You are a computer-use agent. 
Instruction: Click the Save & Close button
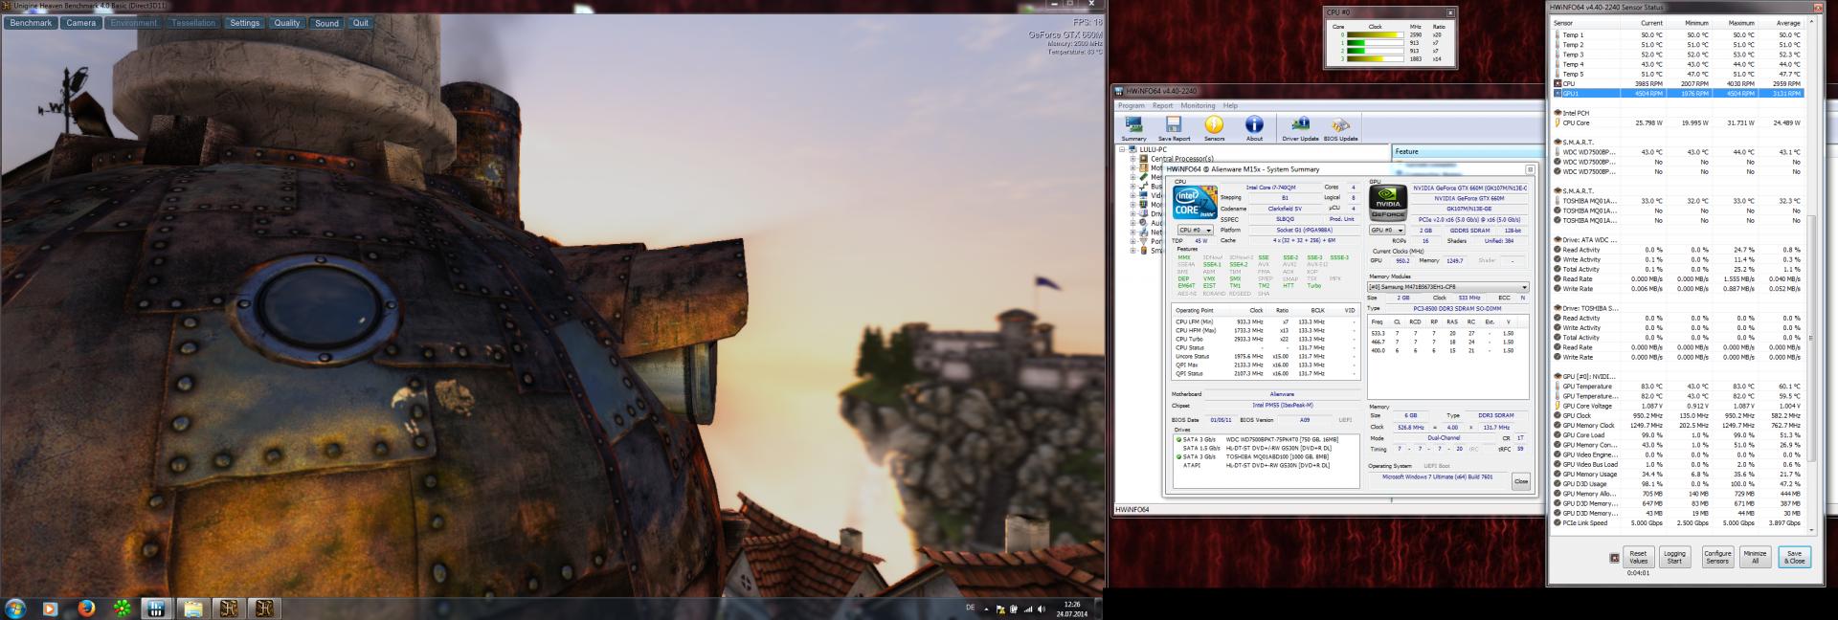1795,557
